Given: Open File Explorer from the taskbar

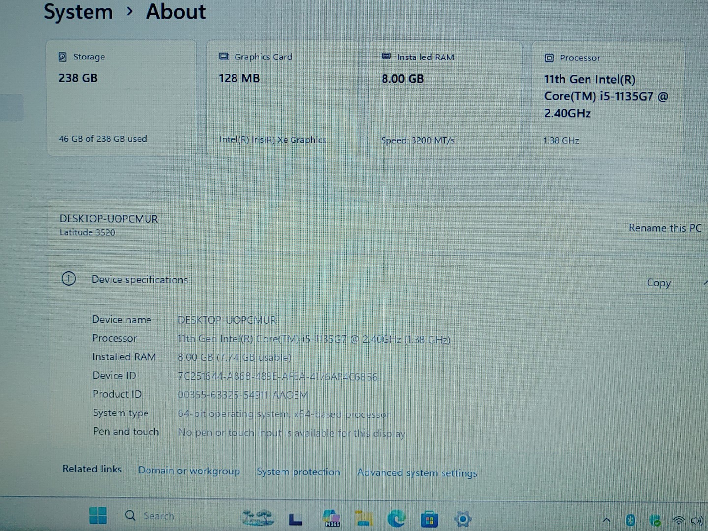Looking at the screenshot, I should click(x=364, y=518).
